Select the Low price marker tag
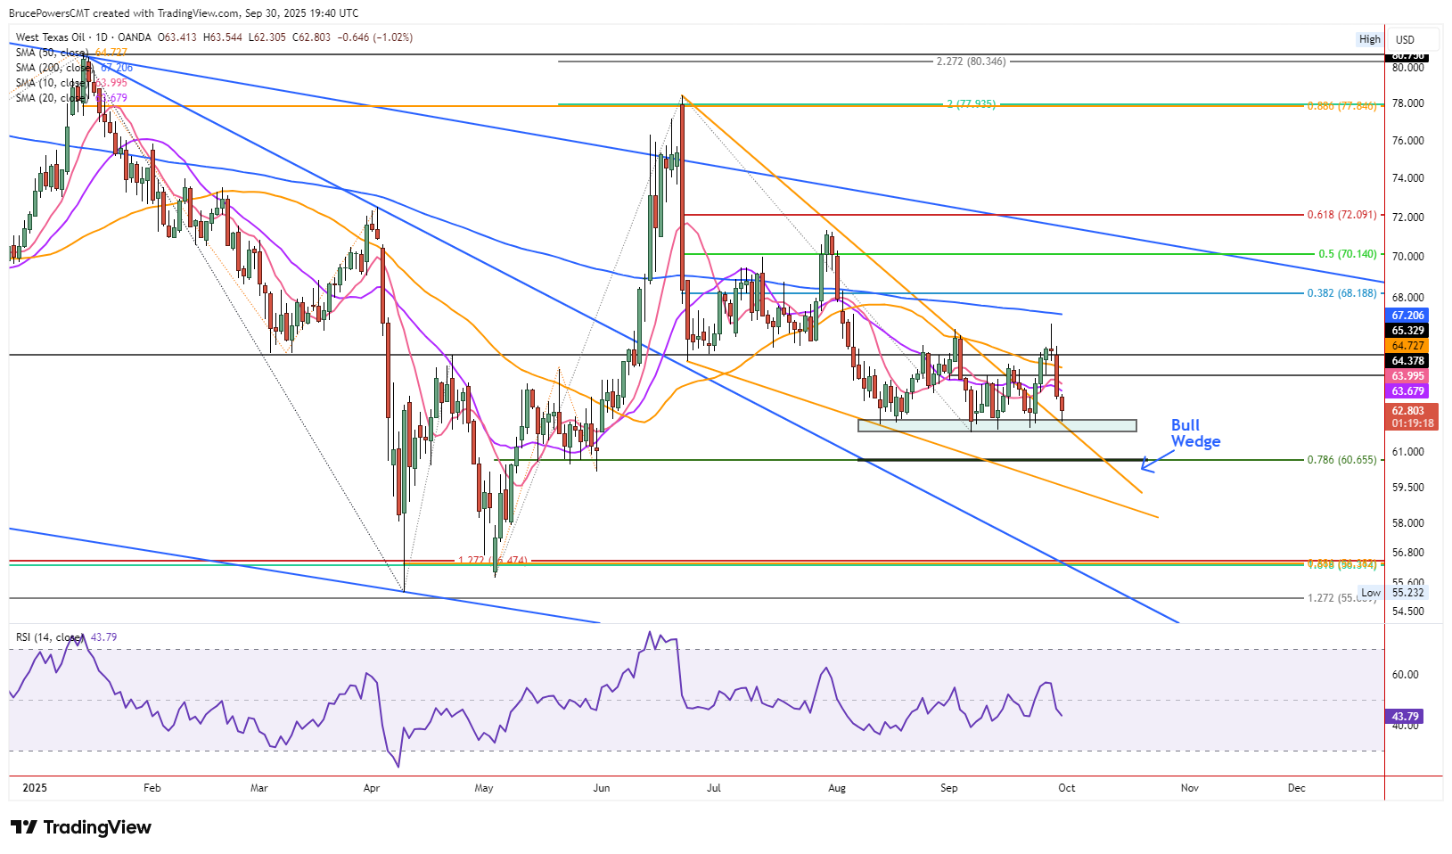Image resolution: width=1452 pixels, height=854 pixels. pos(1370,593)
